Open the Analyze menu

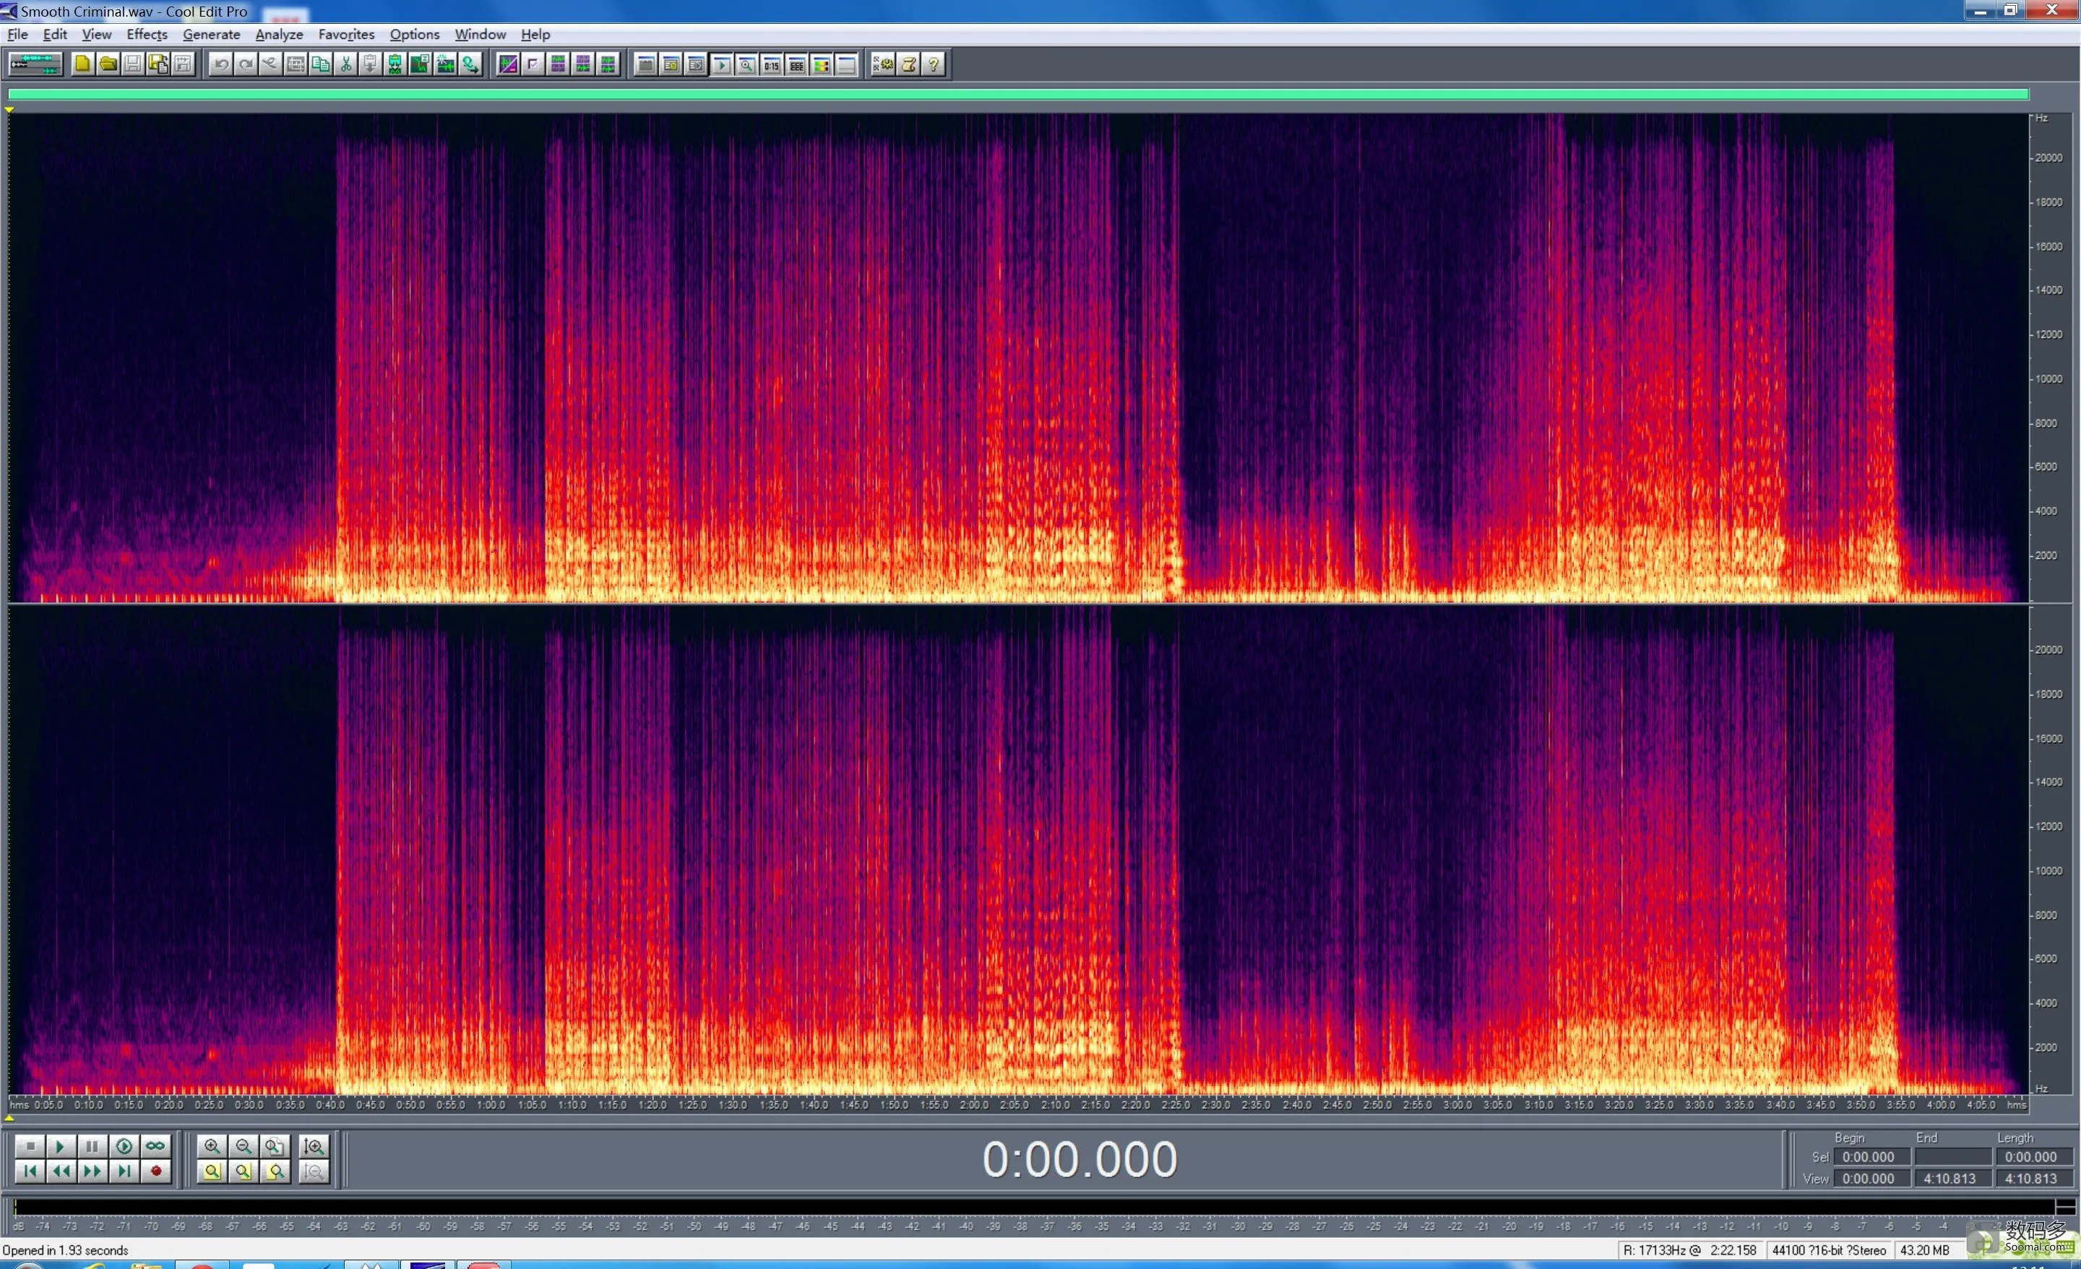point(279,35)
